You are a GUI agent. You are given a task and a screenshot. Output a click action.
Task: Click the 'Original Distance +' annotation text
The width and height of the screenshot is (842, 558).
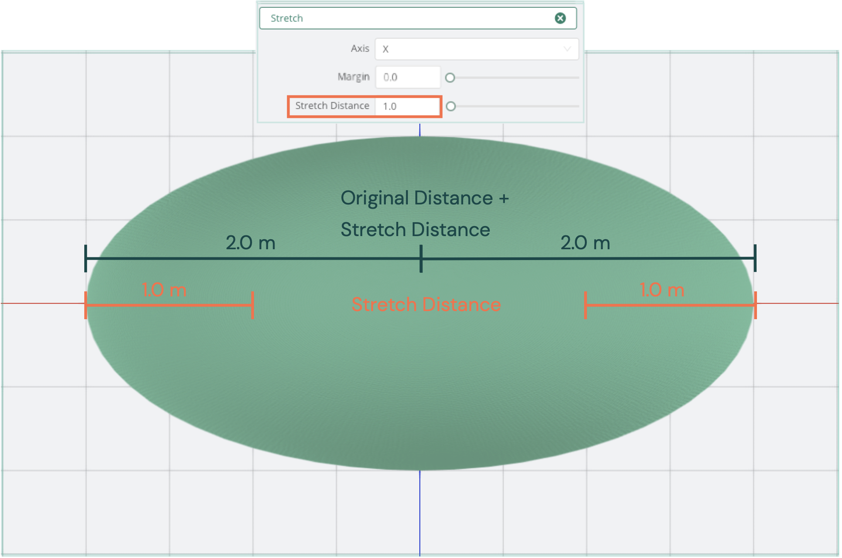coord(424,198)
